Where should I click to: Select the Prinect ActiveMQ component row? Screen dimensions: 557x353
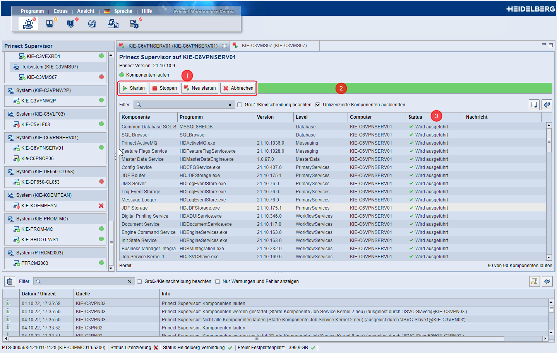[333, 143]
